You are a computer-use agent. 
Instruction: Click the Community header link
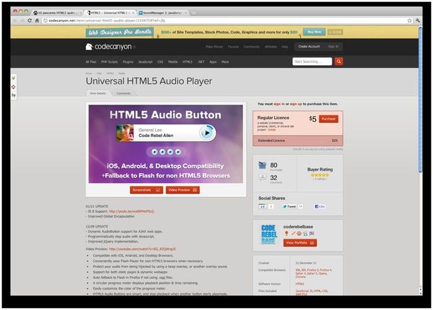click(x=252, y=47)
